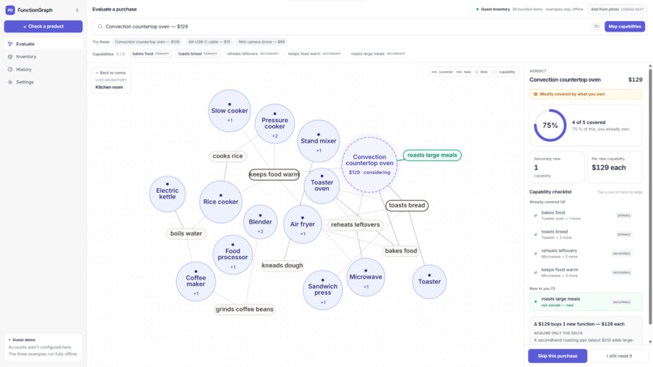The image size is (653, 367).
Task: Click the Inventory sidebar icon
Action: 10,57
